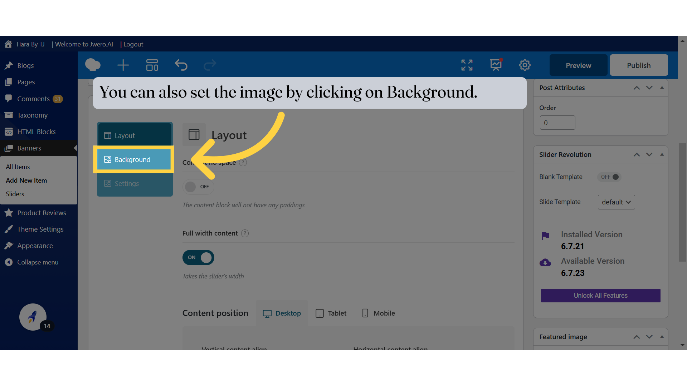This screenshot has height=386, width=687.
Task: Click the fullscreen expand icon
Action: (467, 65)
